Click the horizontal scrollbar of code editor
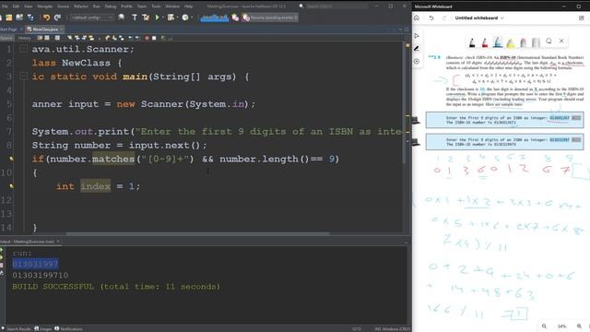 pyautogui.click(x=197, y=233)
